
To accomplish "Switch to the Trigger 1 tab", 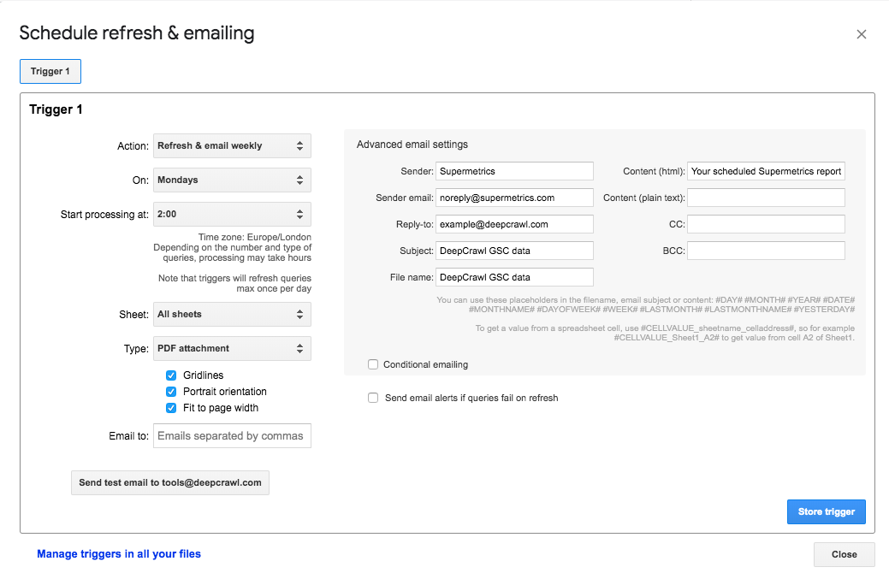I will (50, 71).
